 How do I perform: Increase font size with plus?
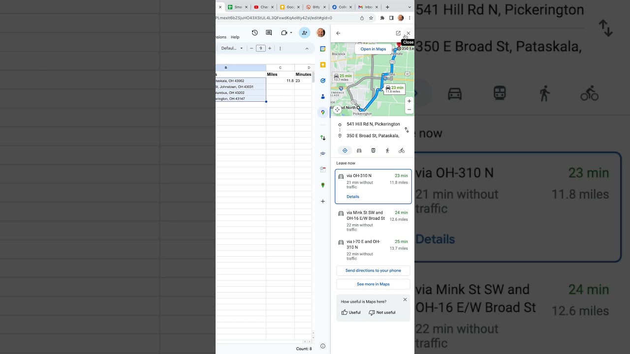pos(270,48)
